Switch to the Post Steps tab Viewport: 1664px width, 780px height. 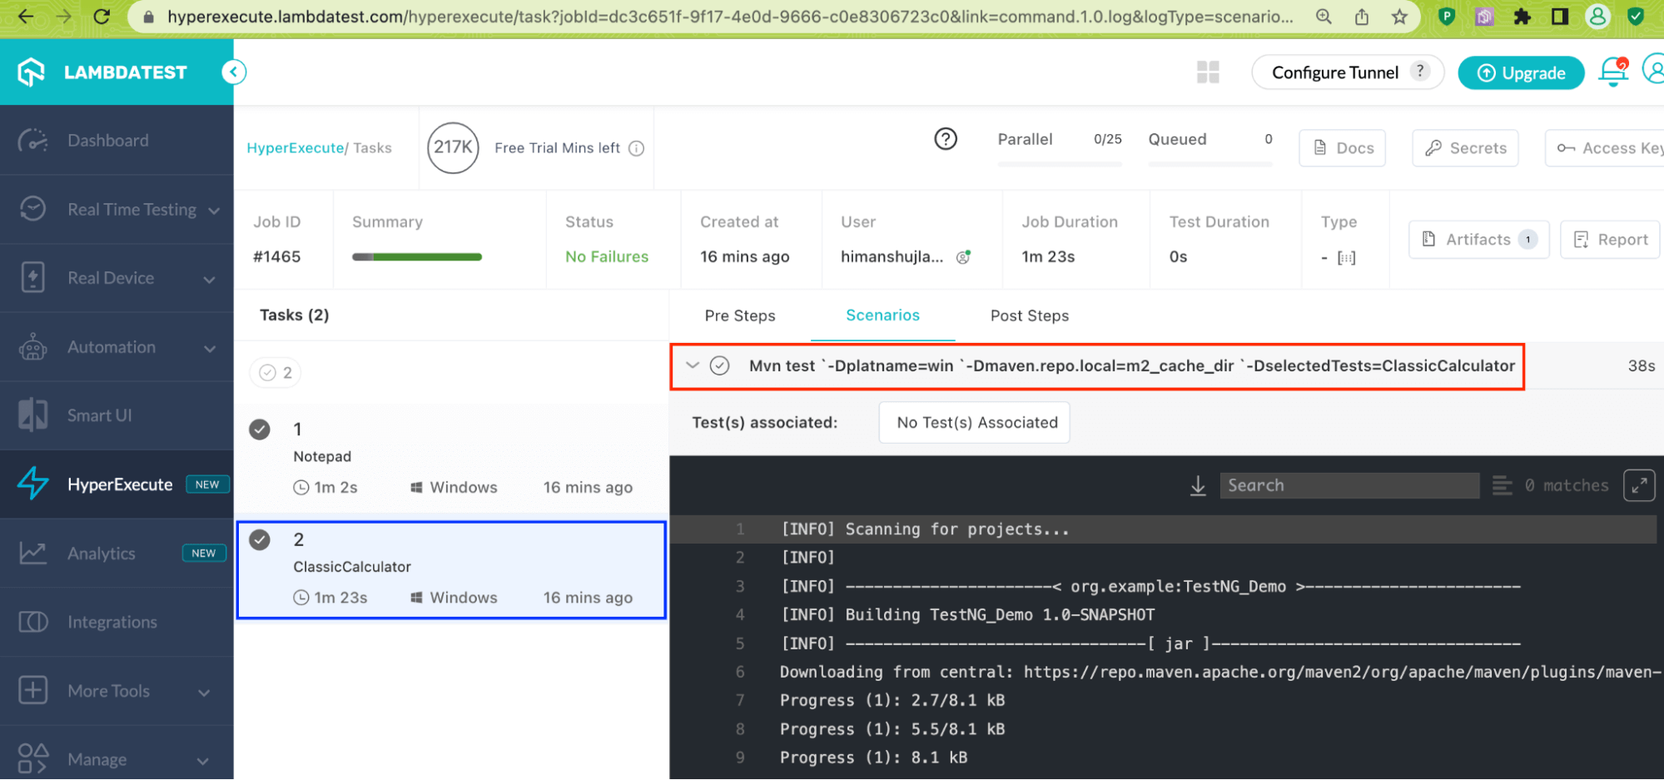coord(1029,315)
